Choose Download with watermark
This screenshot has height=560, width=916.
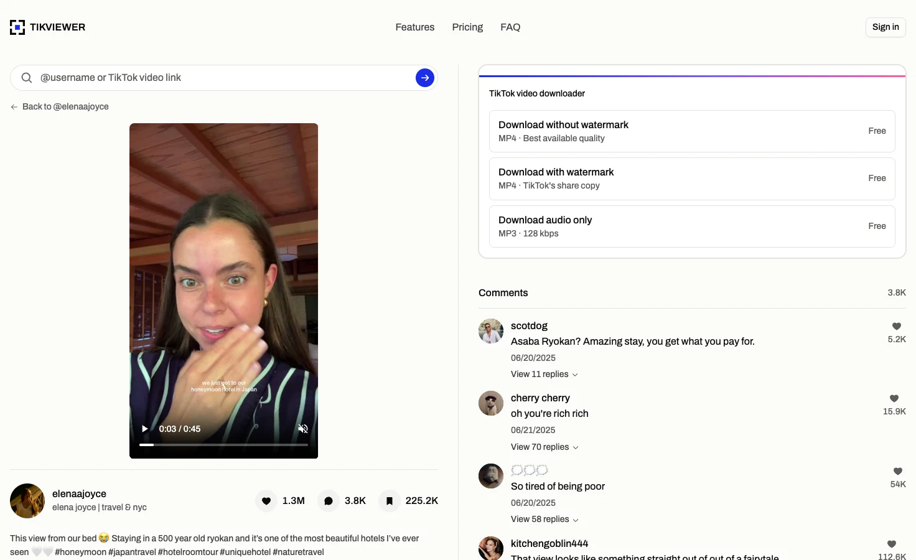tap(692, 179)
